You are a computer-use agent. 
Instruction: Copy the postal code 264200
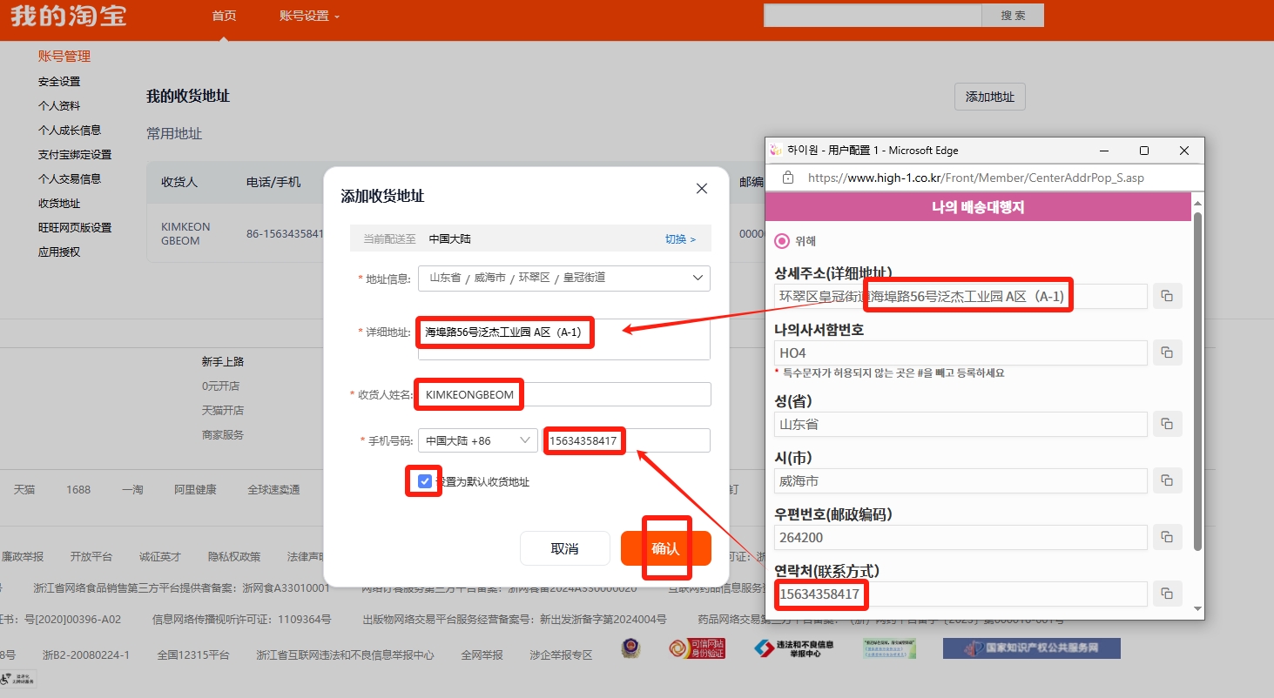[1167, 538]
